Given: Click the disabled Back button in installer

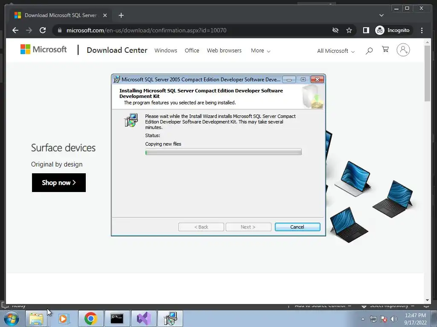Looking at the screenshot, I should click(x=201, y=227).
